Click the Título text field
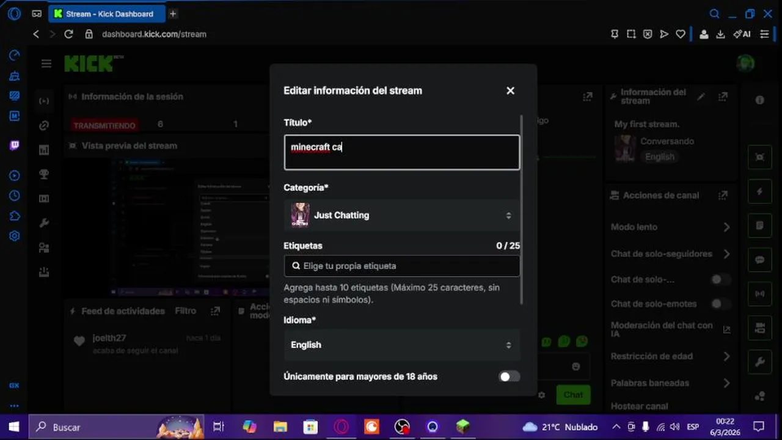This screenshot has height=440, width=782. click(402, 152)
